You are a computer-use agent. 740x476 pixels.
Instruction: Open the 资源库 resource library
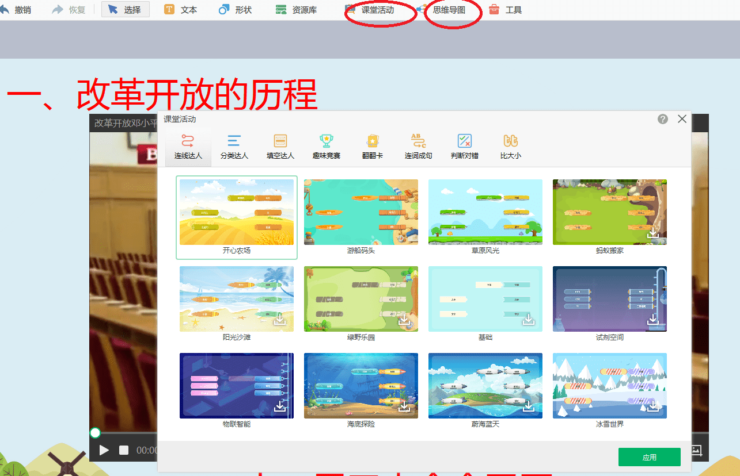coord(296,10)
